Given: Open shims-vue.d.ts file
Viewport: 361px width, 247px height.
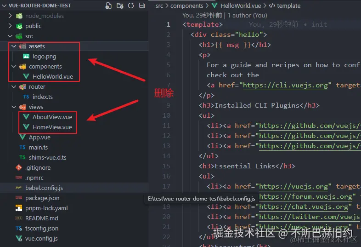Looking at the screenshot, I should pos(48,157).
